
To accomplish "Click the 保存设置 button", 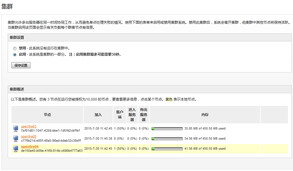I will point(21,65).
